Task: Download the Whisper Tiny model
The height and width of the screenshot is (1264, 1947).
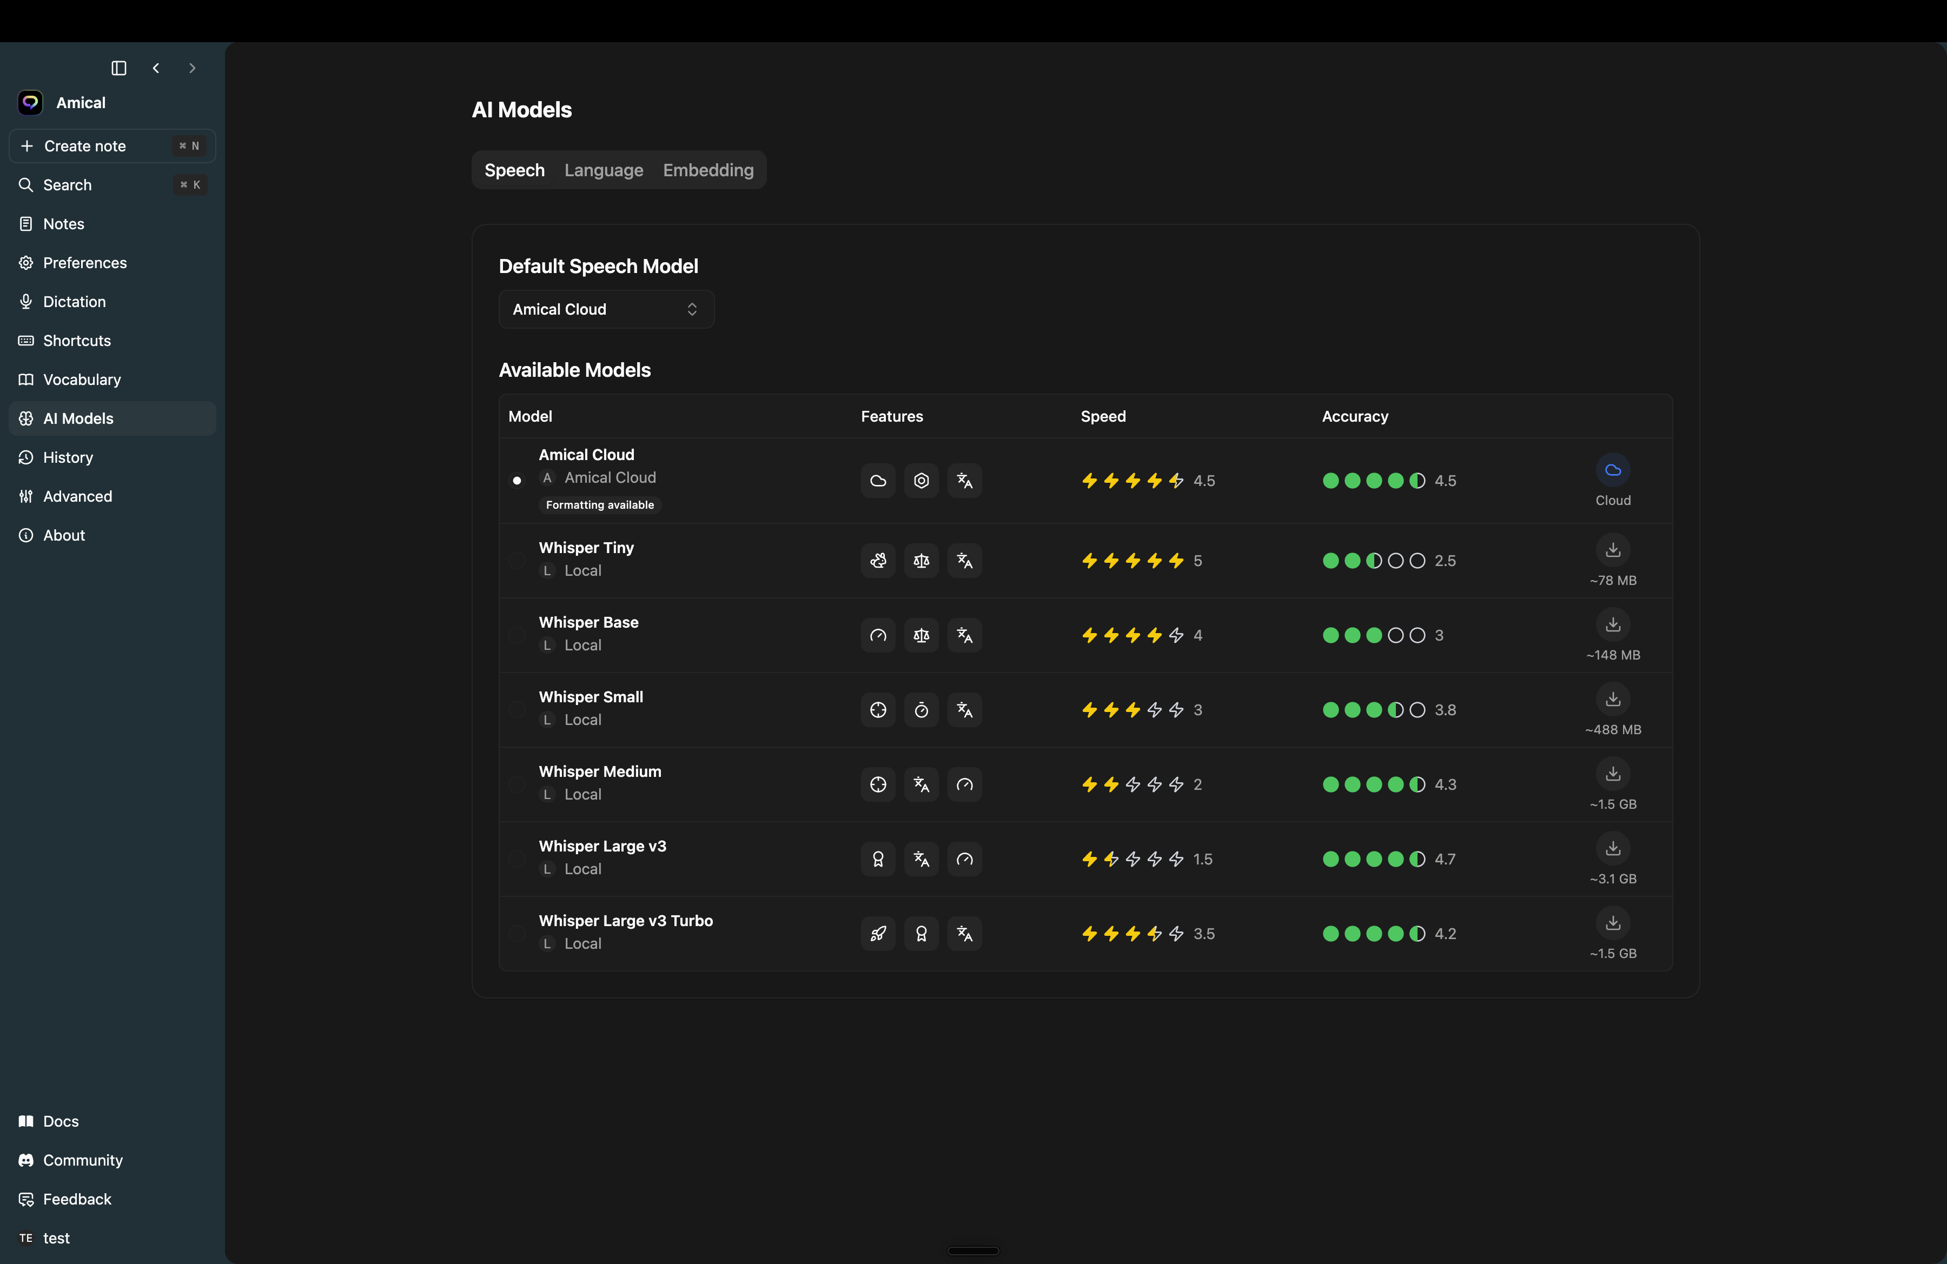Action: coord(1613,550)
